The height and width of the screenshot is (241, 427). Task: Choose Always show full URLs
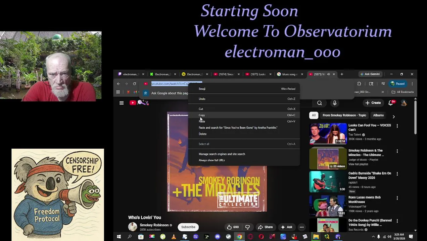pyautogui.click(x=244, y=160)
